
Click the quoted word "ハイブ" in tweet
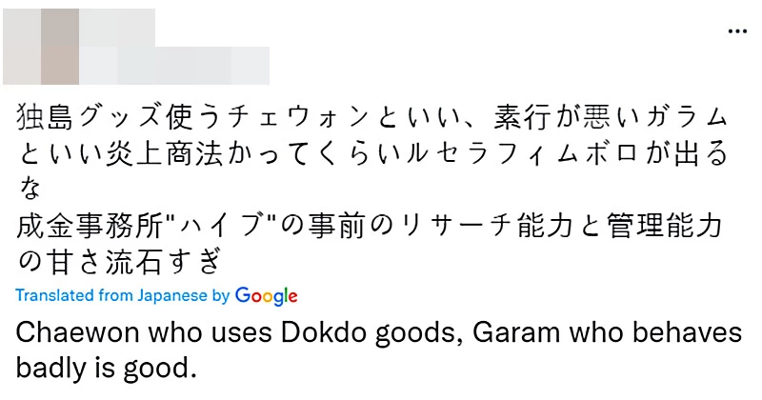tap(216, 227)
